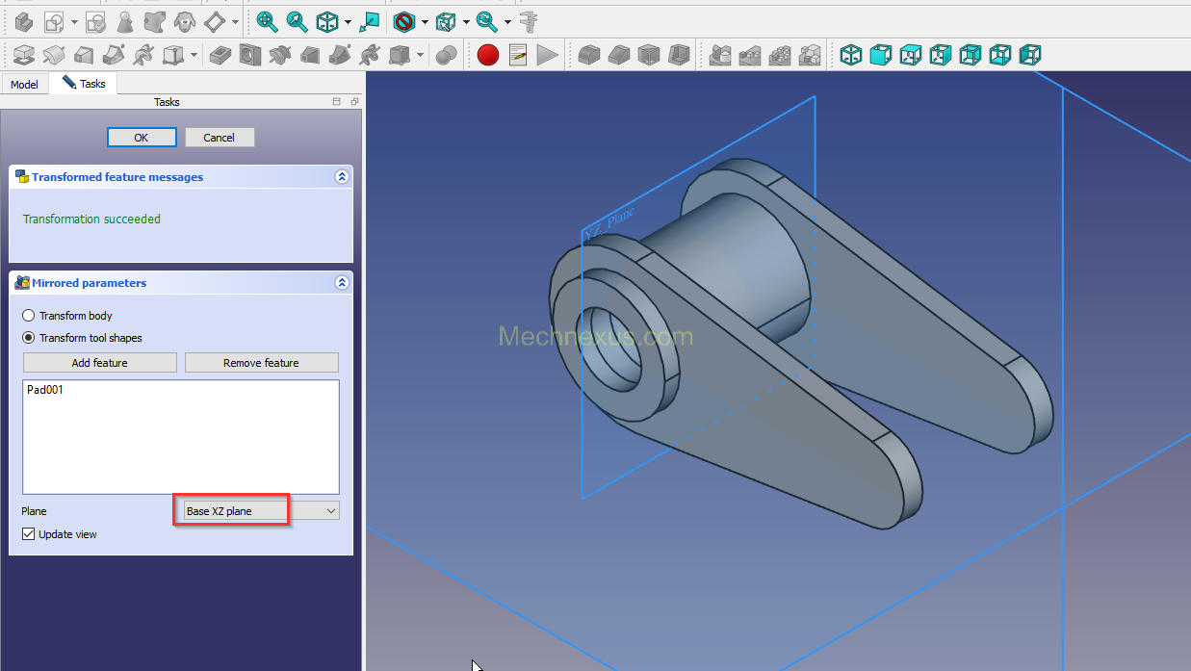
Task: Select Transform tool shapes radio option
Action: [x=29, y=338]
